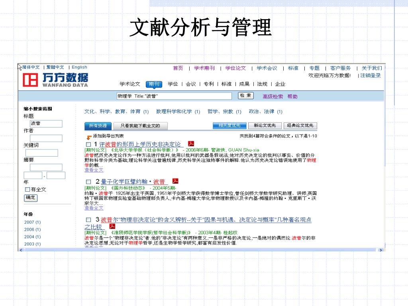408x306 pixels.
Task: Select the 学术论文 search tab
Action: tap(130, 84)
